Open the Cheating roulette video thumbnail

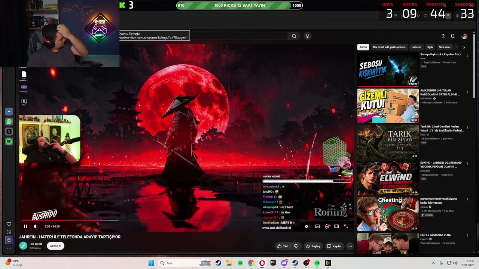pyautogui.click(x=388, y=214)
